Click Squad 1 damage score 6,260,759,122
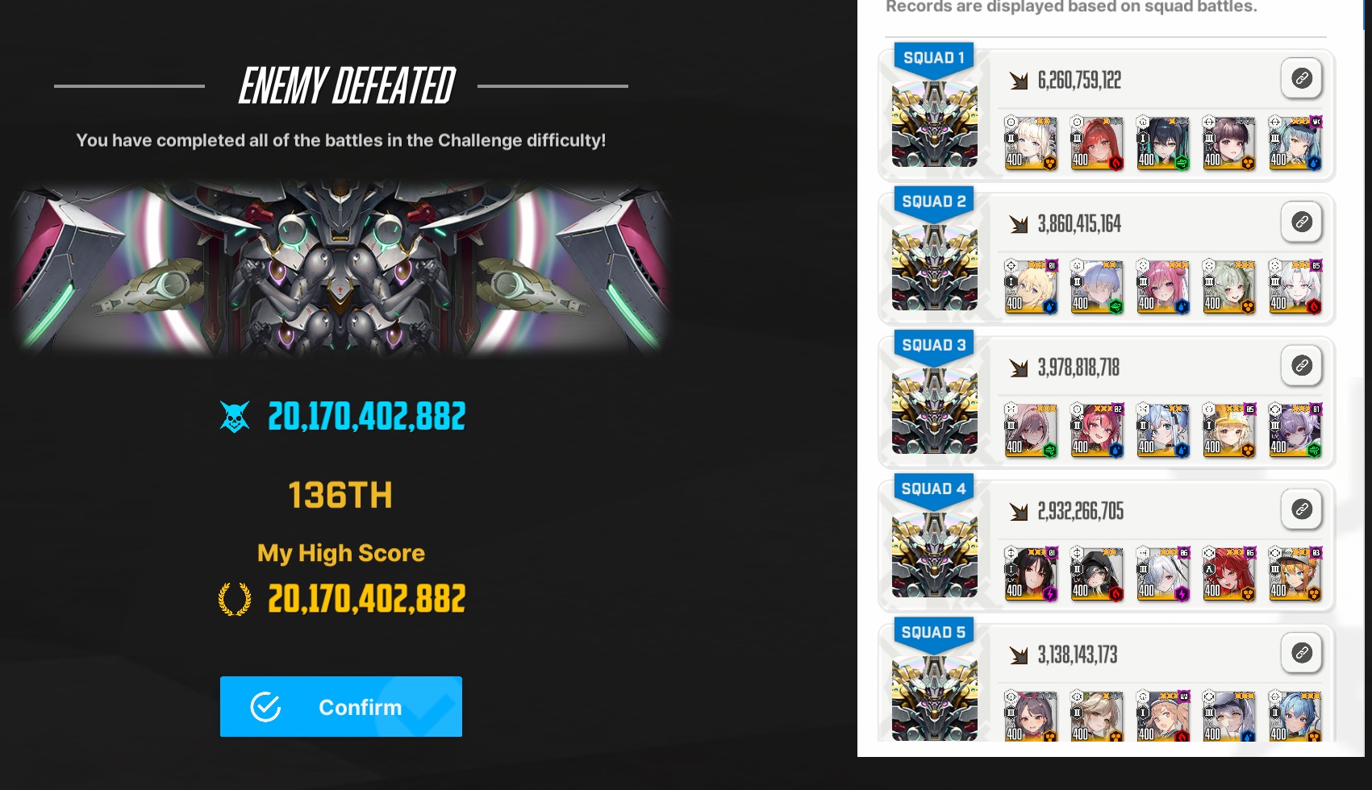Viewport: 1372px width, 790px height. click(x=1079, y=80)
